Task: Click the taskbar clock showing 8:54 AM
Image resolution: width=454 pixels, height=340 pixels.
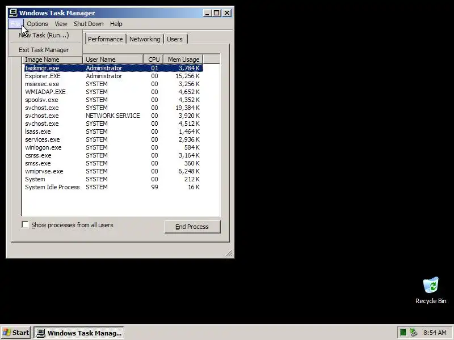Action: tap(435, 333)
